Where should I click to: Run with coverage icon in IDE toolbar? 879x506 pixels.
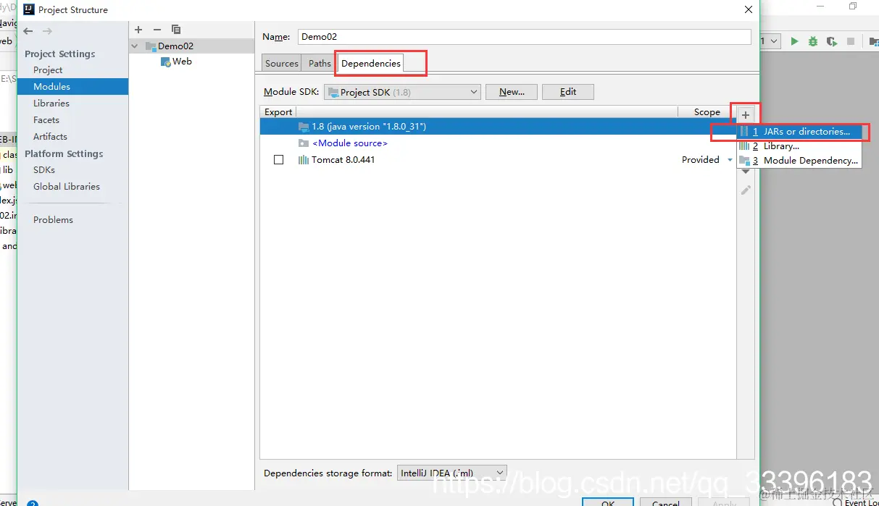832,42
